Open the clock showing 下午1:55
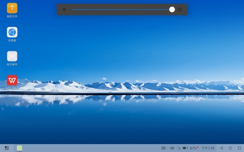 208,148
